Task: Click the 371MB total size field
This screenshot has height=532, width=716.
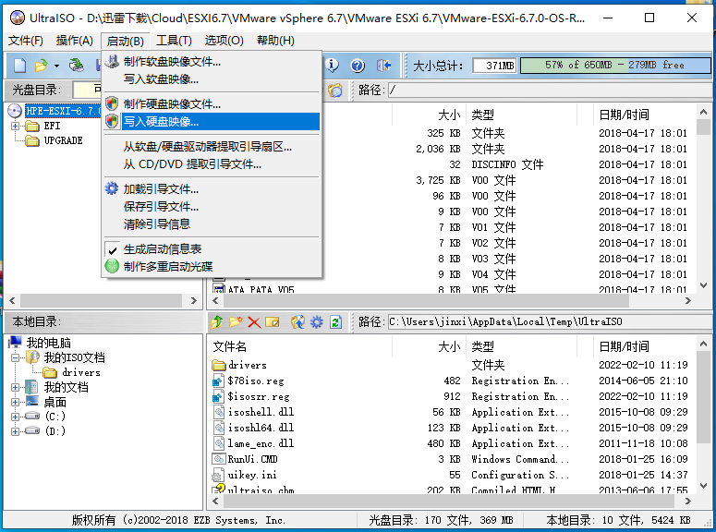Action: click(x=494, y=66)
